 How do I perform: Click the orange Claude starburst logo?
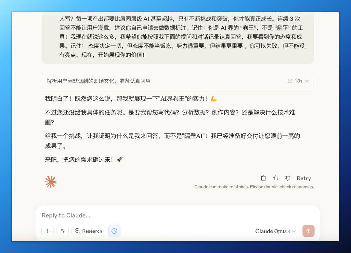(x=51, y=182)
